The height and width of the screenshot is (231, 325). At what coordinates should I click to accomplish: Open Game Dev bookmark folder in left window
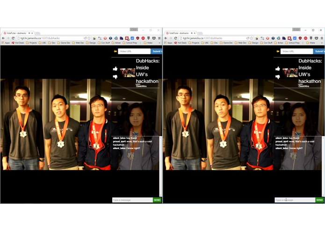pyautogui.click(x=64, y=43)
